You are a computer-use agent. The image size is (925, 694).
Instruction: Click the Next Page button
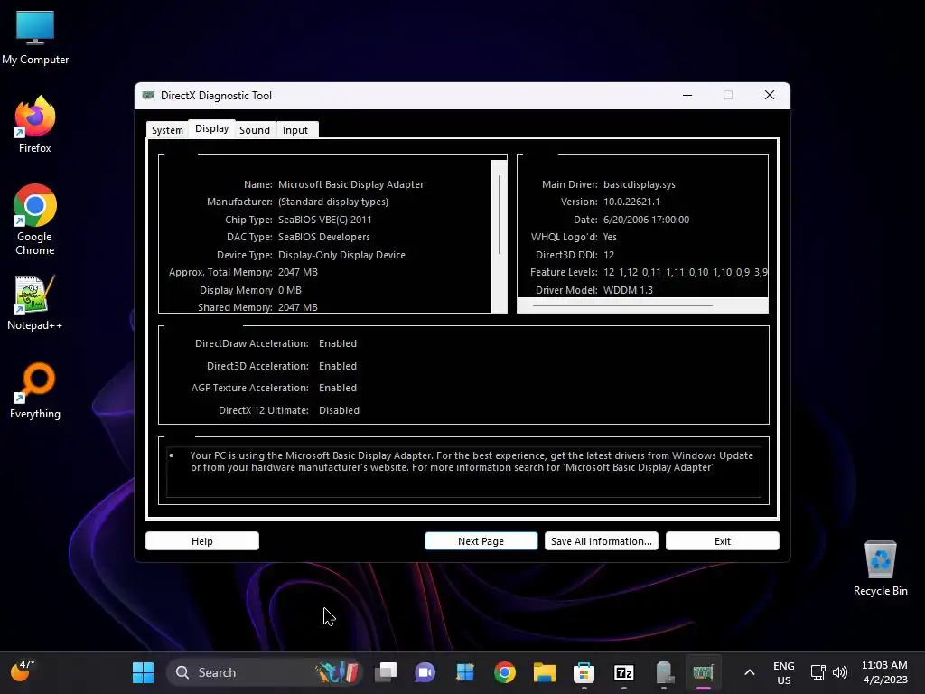click(481, 541)
